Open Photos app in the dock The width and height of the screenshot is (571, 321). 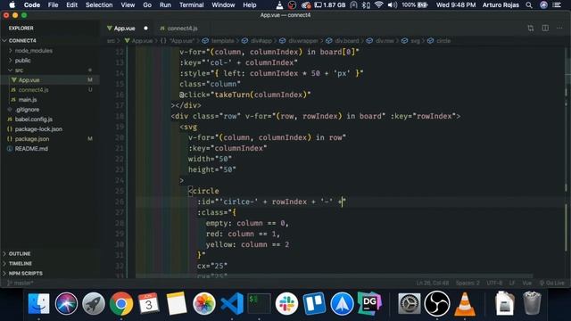coord(204,303)
